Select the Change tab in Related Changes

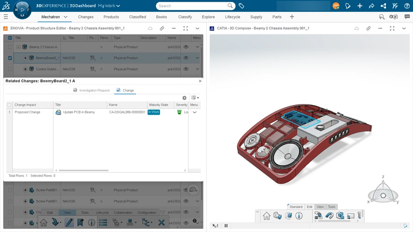[x=125, y=90]
